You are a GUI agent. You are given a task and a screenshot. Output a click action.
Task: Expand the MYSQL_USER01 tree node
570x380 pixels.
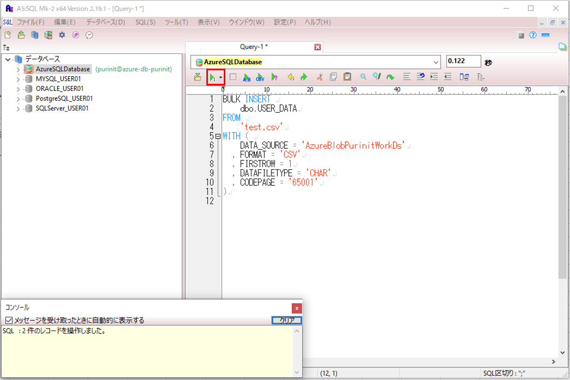coord(18,79)
